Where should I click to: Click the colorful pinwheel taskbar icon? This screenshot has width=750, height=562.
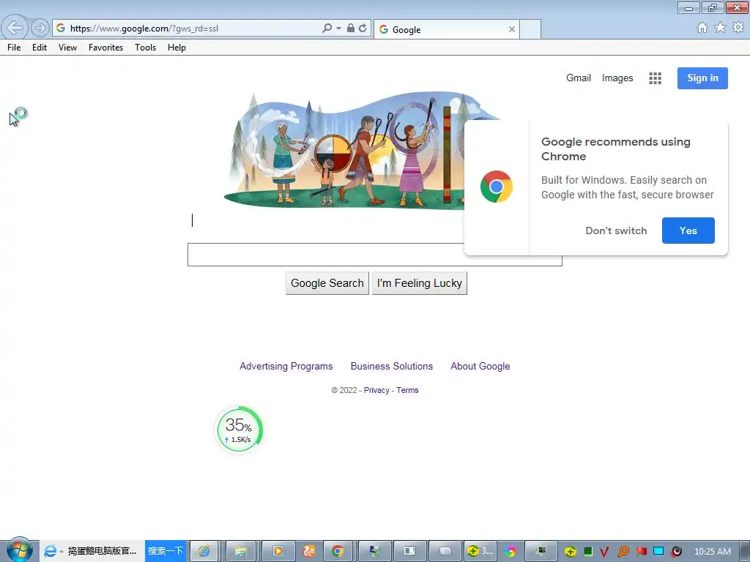(x=510, y=552)
